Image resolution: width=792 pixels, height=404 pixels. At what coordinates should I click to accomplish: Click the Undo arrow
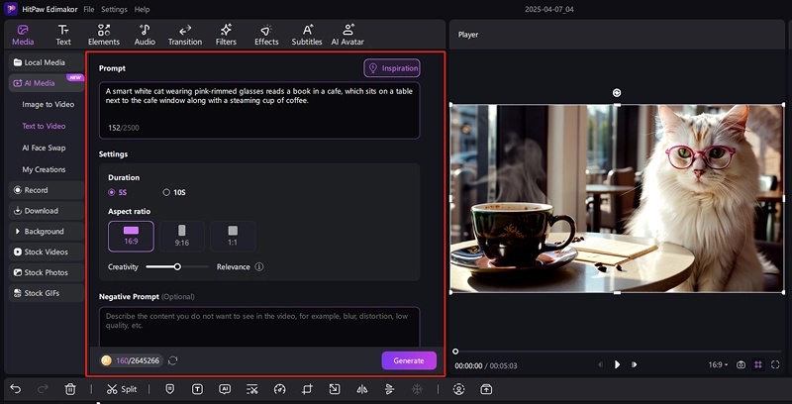(16, 389)
